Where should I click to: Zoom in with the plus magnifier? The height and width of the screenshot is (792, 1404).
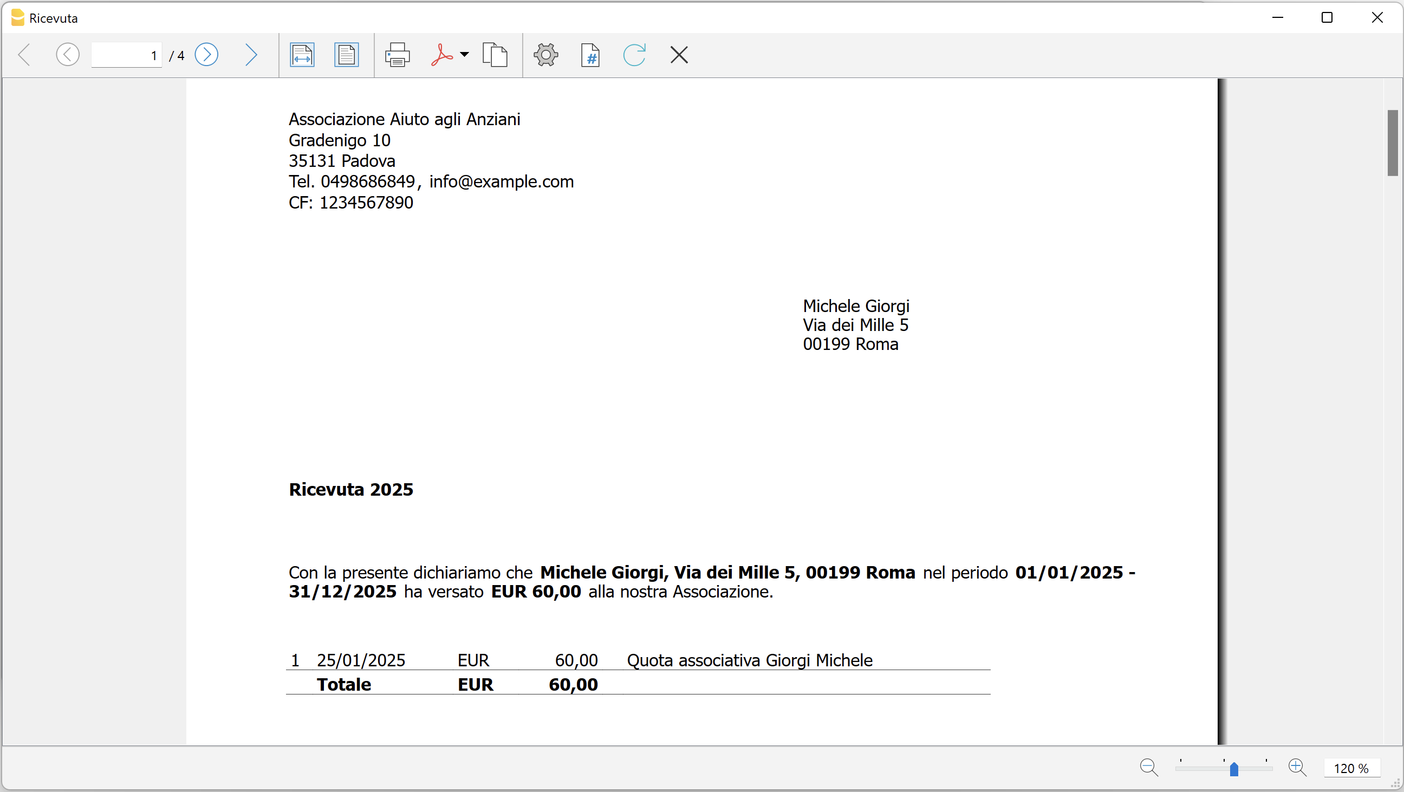point(1297,768)
